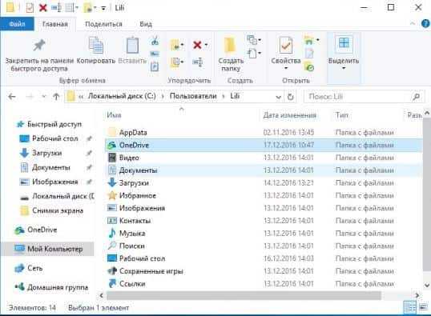Screen dimensions: 431x316
Task: Collapse the ribbon with the chevron
Action: click(x=413, y=24)
